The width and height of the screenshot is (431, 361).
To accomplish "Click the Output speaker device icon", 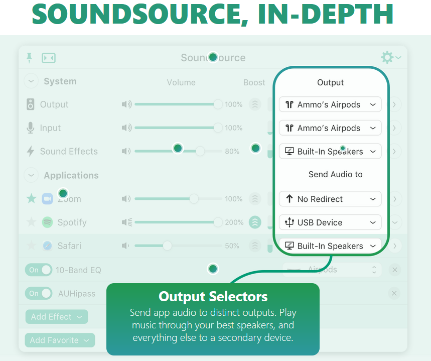I will (31, 104).
